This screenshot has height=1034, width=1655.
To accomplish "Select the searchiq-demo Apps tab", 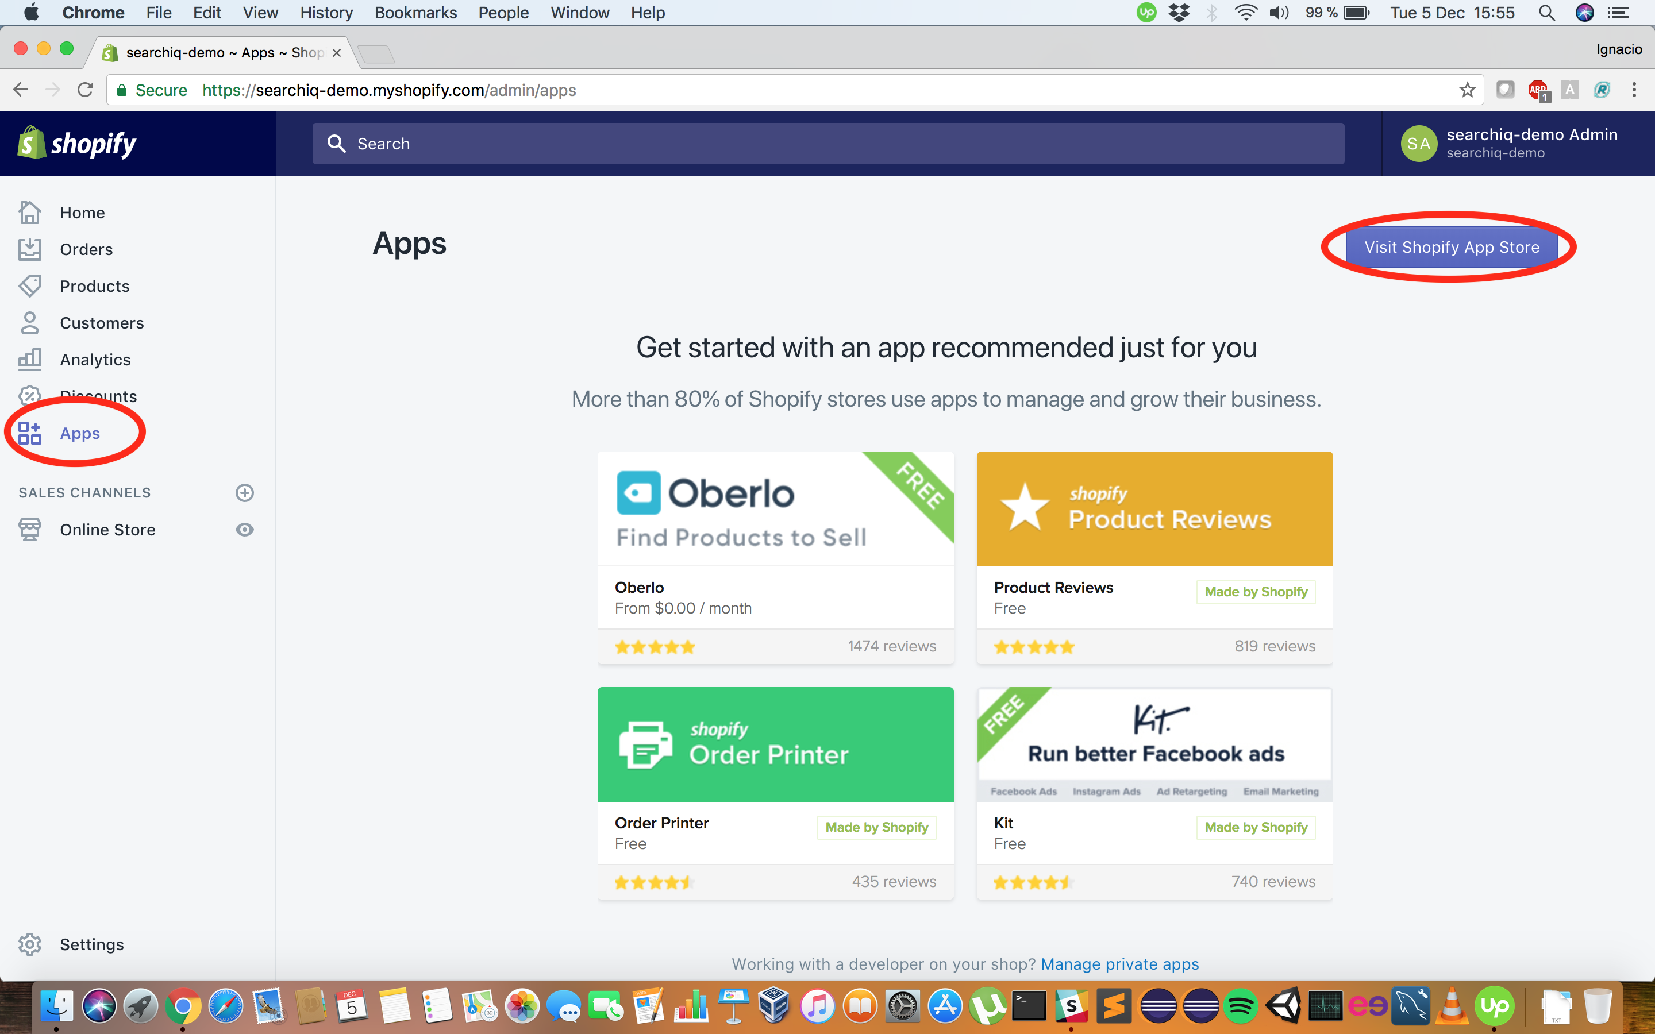I will [x=222, y=53].
